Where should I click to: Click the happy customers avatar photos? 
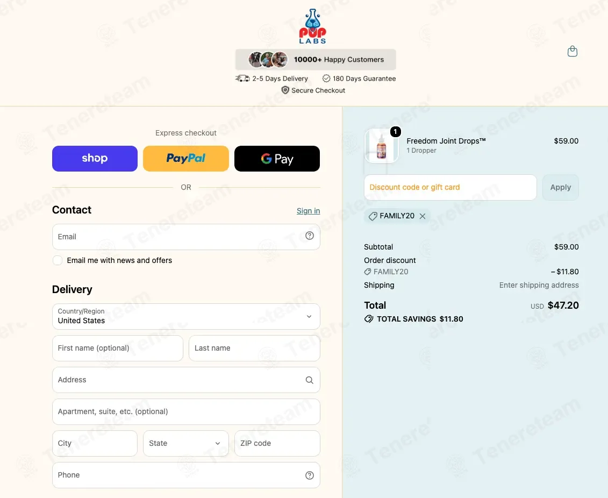click(268, 59)
